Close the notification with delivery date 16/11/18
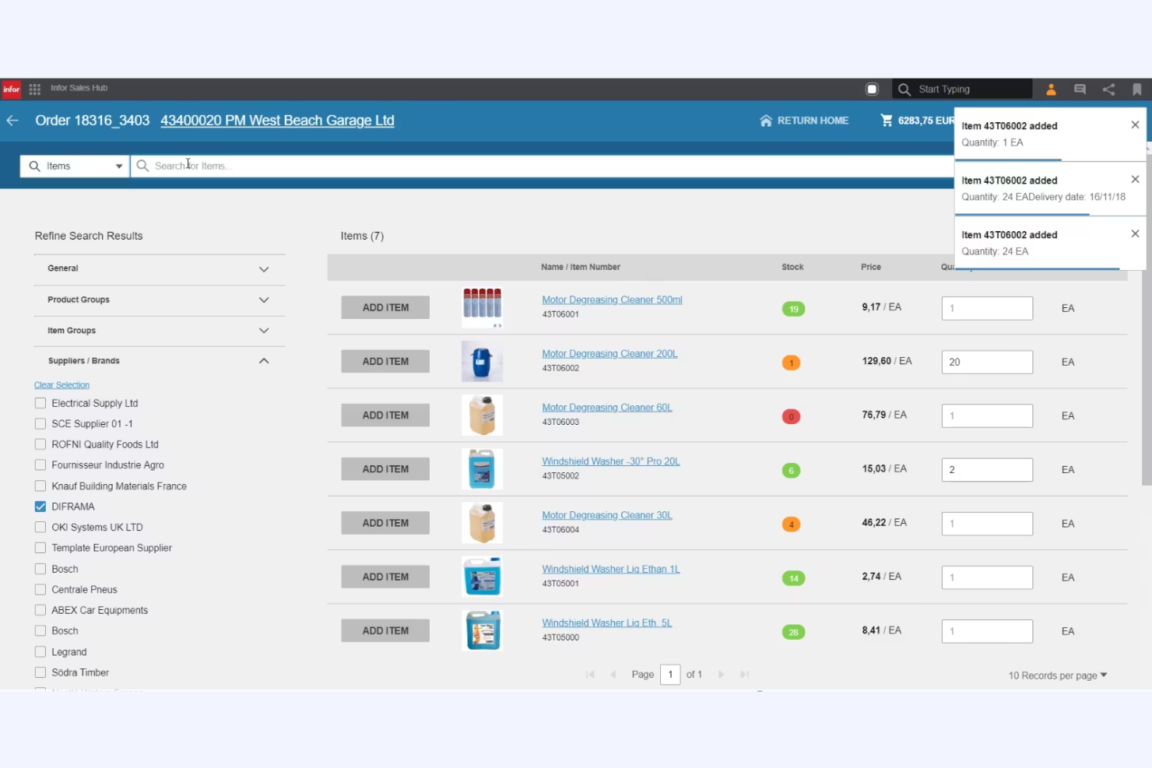Viewport: 1152px width, 768px height. (x=1135, y=180)
